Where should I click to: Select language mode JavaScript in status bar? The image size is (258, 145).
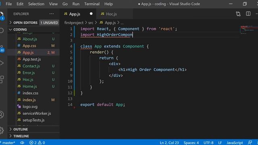[x=235, y=143]
